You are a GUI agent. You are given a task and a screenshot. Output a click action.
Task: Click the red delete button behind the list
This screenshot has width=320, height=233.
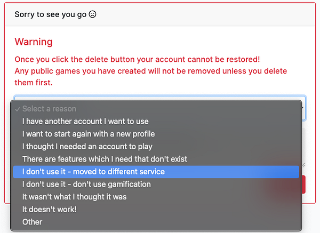point(303,184)
